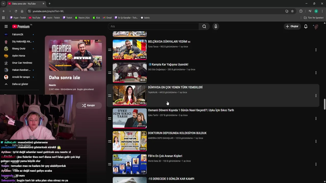Open -15 DERECEDE 5 GÜNLÜK KAR KAMPI title
Screen dimensions: 326x183
click(x=171, y=179)
